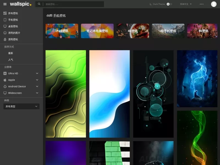Viewport: 220px width, 165px height.
Task: Open the 4k壁纸 category card
Action: pos(133,31)
